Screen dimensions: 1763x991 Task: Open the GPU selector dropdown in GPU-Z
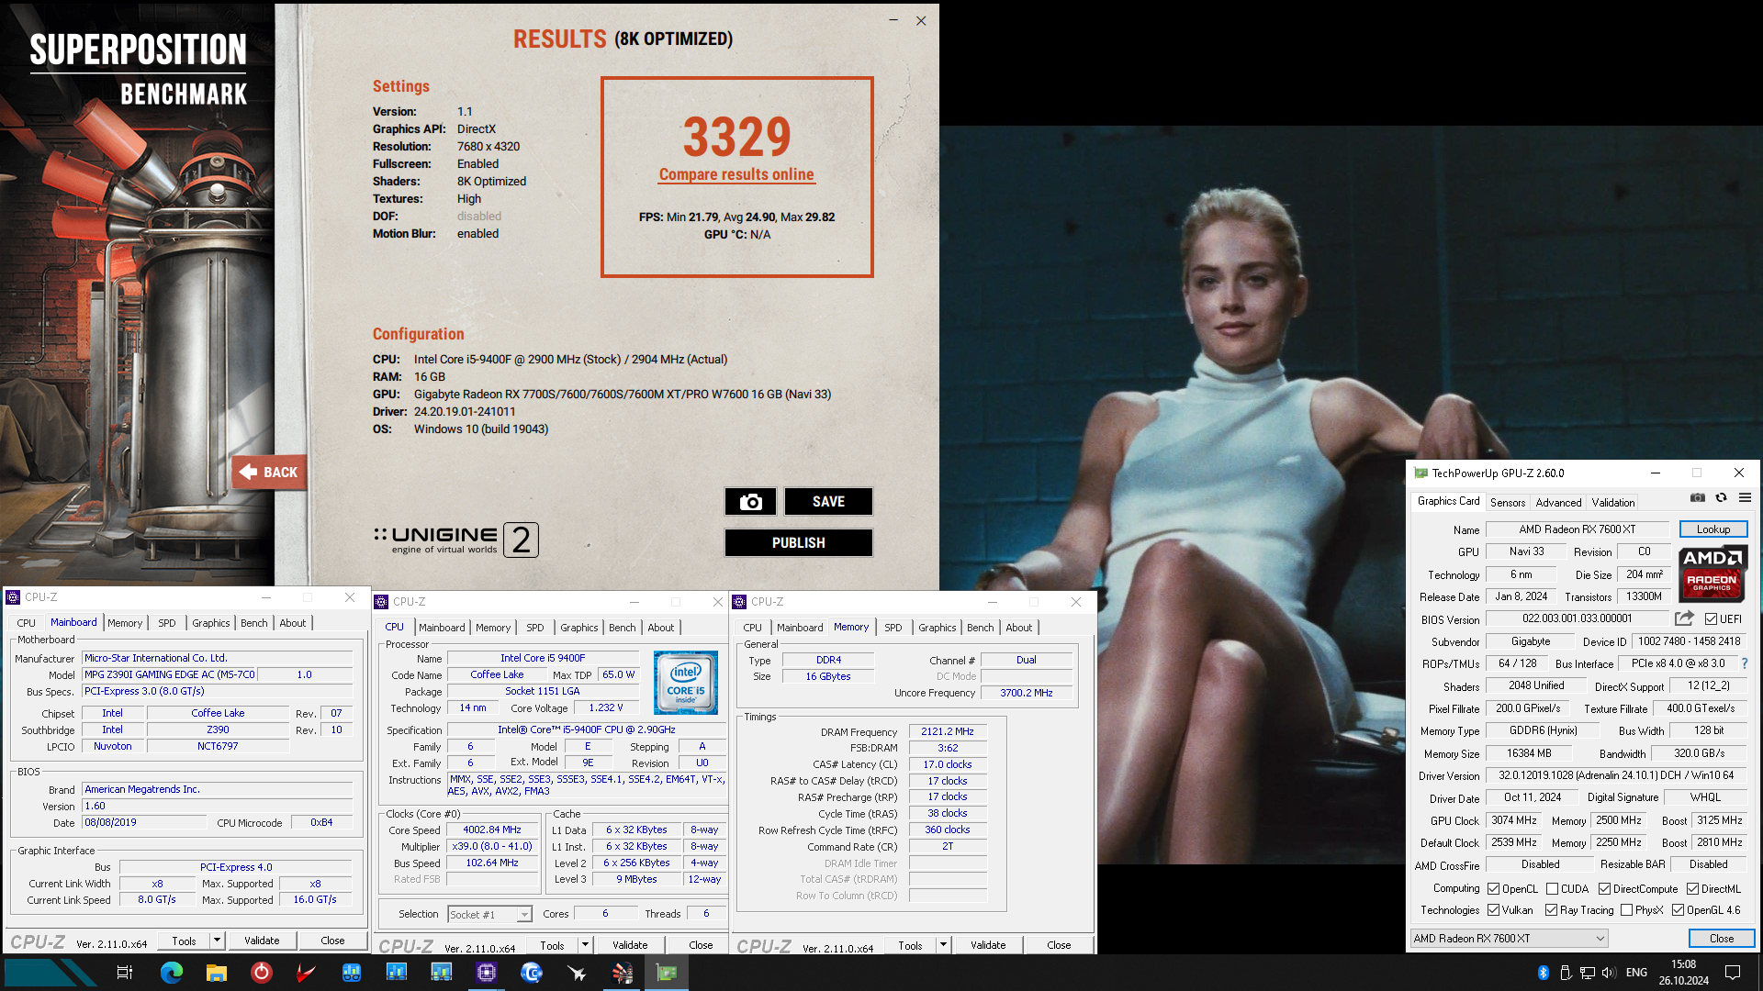coord(1510,939)
